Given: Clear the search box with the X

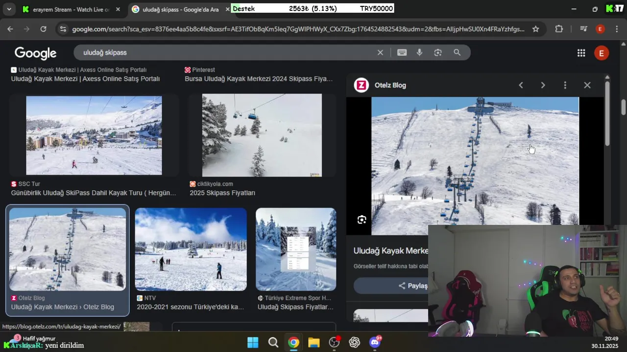Looking at the screenshot, I should (x=380, y=52).
